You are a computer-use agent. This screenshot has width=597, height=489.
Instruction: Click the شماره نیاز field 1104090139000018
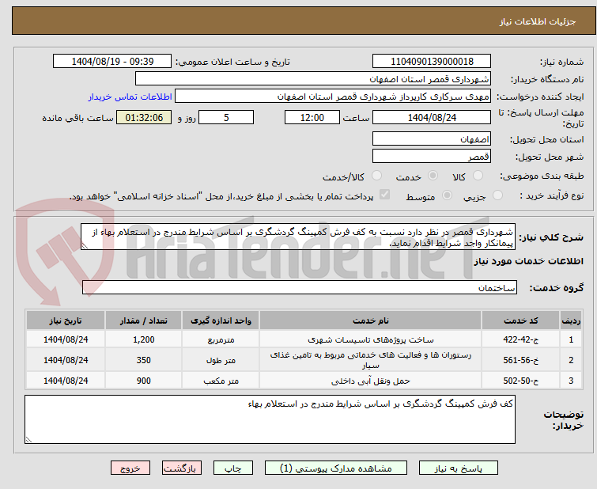click(x=432, y=62)
